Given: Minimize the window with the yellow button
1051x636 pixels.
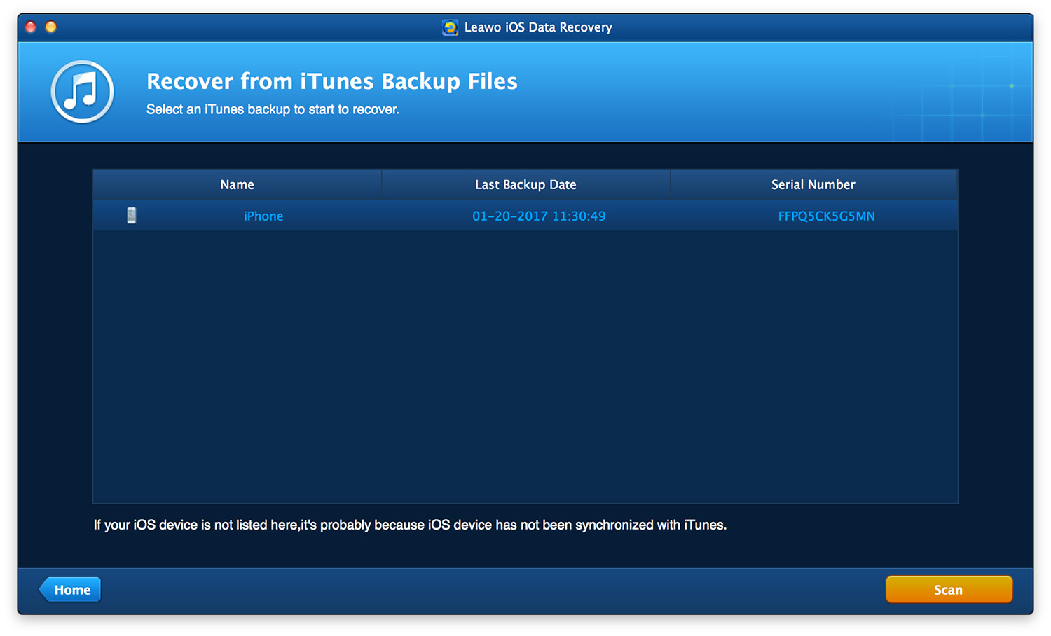Looking at the screenshot, I should click(51, 27).
